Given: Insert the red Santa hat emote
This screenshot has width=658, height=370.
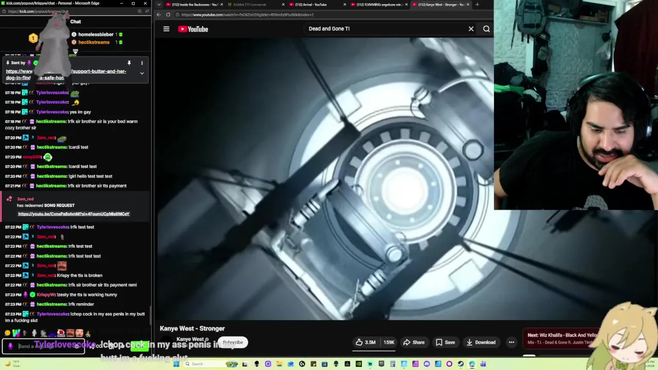Looking at the screenshot, I should (61, 333).
